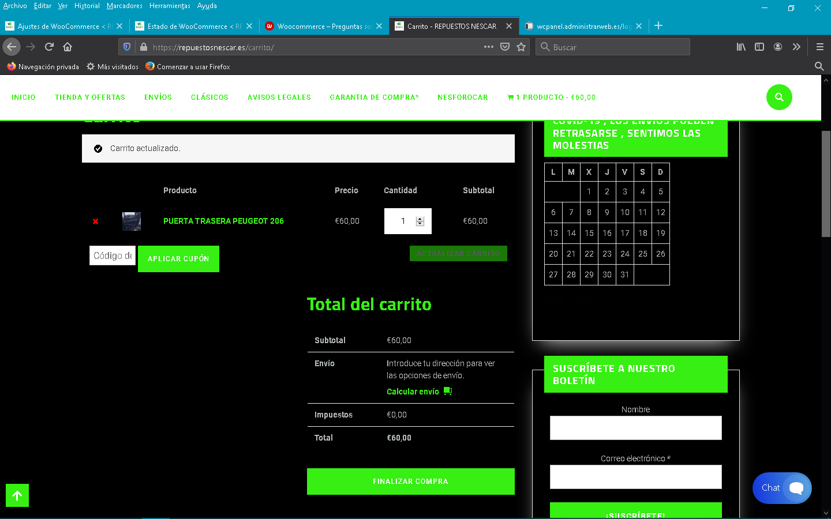The width and height of the screenshot is (831, 519).
Task: Click green scroll-to-top arrow button
Action: 17,495
